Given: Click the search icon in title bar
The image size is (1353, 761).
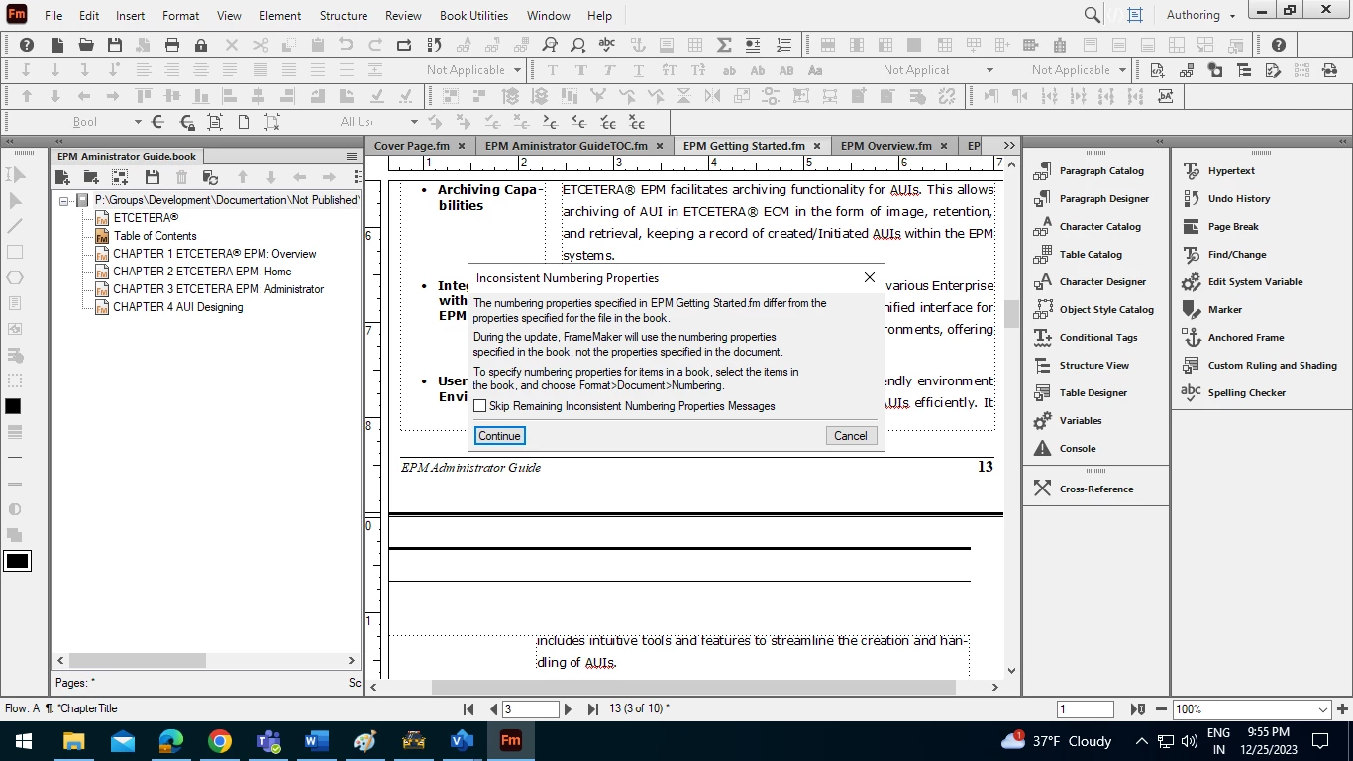Looking at the screenshot, I should click(x=1092, y=15).
